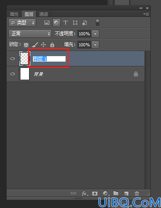Open the fill (填充) slider arrow

(x=95, y=45)
